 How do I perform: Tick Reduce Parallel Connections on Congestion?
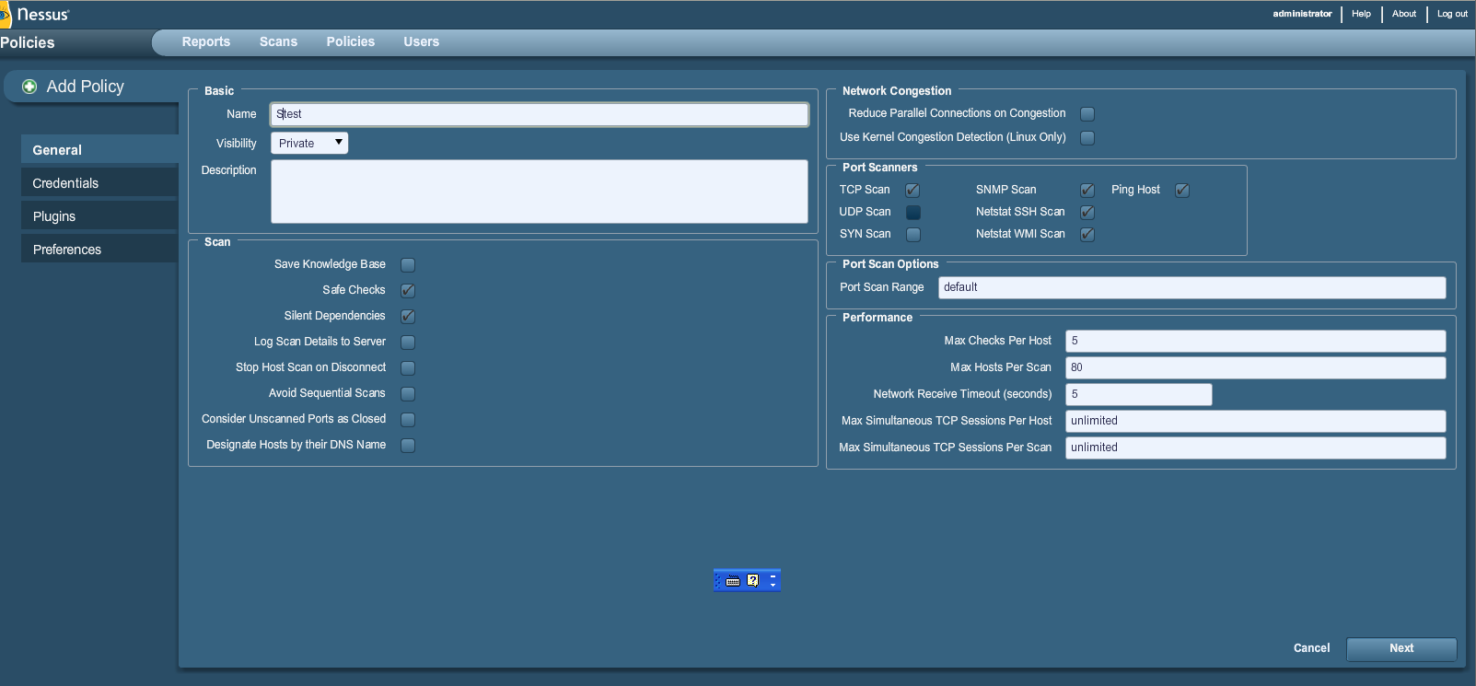pyautogui.click(x=1087, y=114)
